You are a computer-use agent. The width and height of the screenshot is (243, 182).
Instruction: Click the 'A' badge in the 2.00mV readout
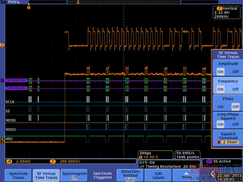pyautogui.click(x=9, y=162)
